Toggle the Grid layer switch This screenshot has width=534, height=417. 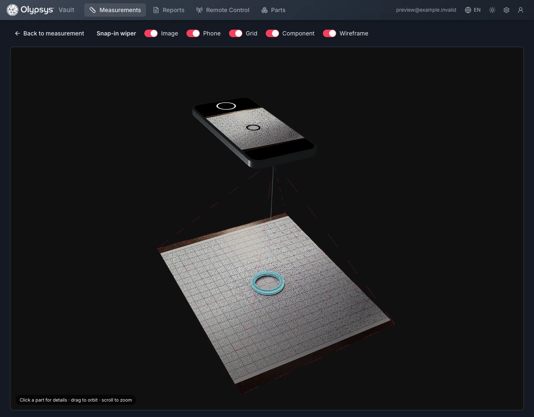click(x=236, y=33)
